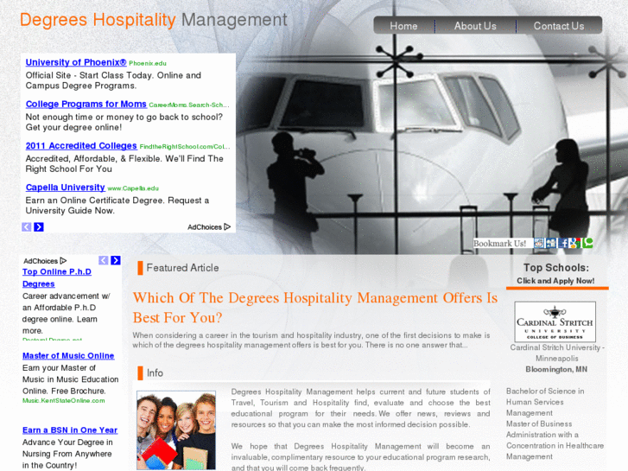Click Music.KentStateOnline.com URL

tap(64, 400)
